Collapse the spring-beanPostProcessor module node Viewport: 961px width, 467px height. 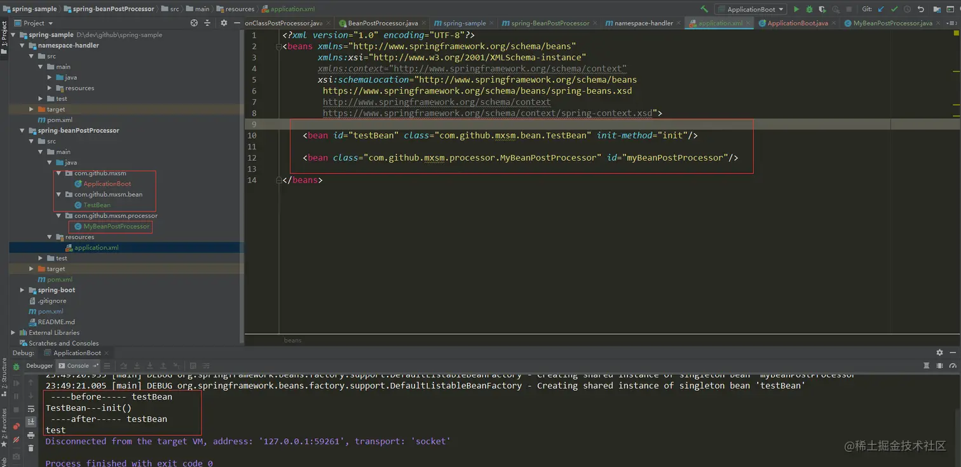[x=23, y=130]
